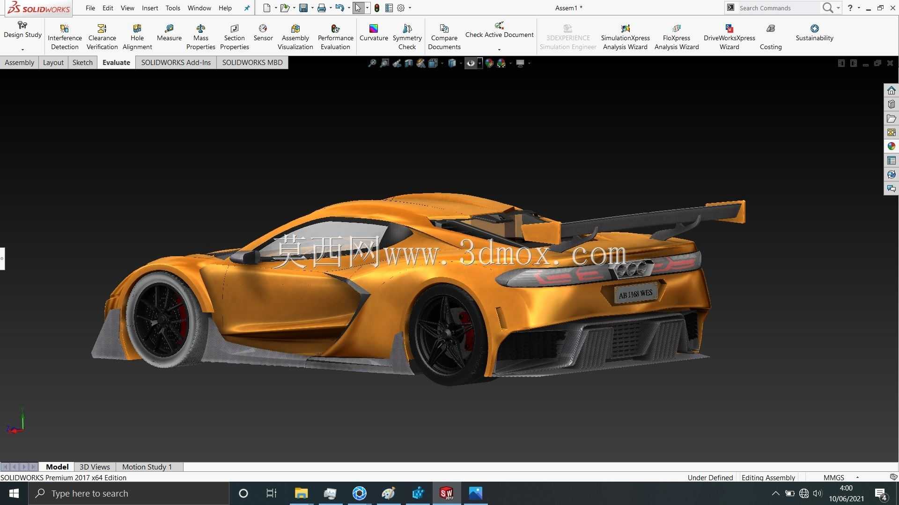Image resolution: width=899 pixels, height=505 pixels.
Task: Expand the Undo dropdown arrow
Action: [349, 8]
